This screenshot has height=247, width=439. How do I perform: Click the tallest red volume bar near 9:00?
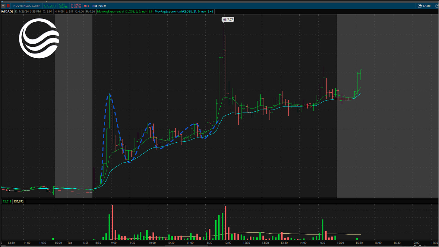click(112, 222)
